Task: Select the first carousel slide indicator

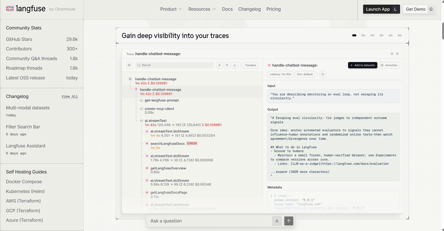Action: tap(354, 35)
